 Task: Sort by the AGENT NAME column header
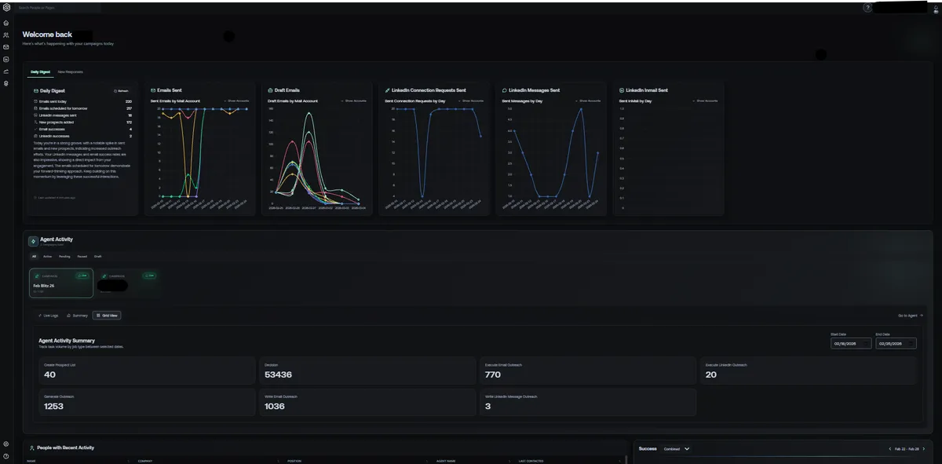(x=447, y=461)
